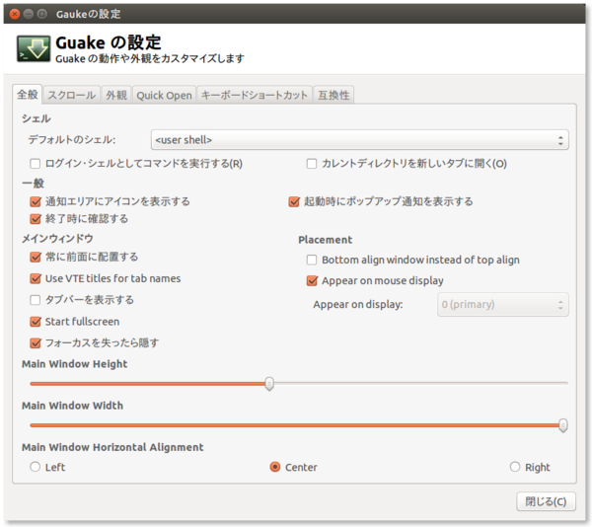The height and width of the screenshot is (527, 592).
Task: Close the Guake settings window with the red titlebar button
Action: tap(15, 14)
